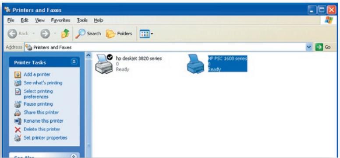Image resolution: width=340 pixels, height=158 pixels.
Task: Click Add a printer link
Action: (x=37, y=75)
